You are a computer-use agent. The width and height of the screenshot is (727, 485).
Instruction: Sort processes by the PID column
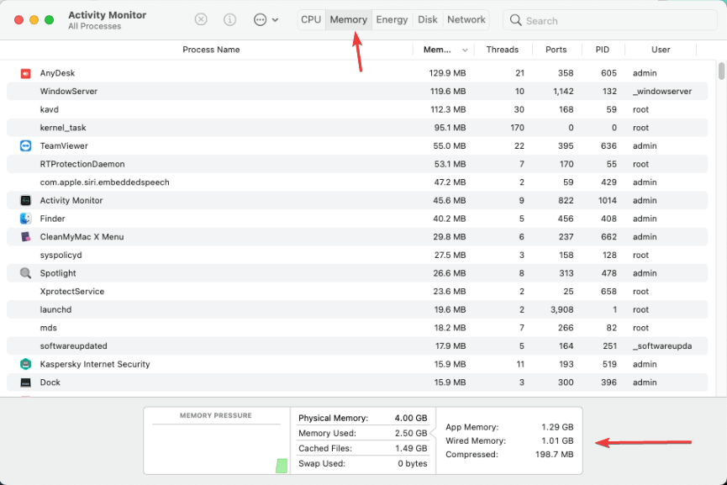click(603, 50)
